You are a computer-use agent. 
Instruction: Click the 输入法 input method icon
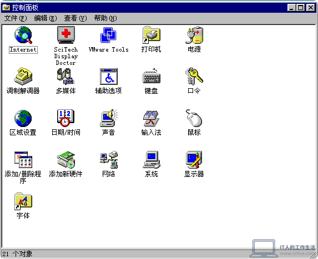tap(152, 119)
